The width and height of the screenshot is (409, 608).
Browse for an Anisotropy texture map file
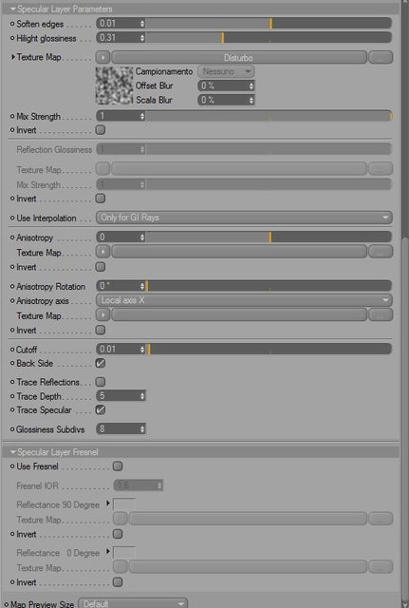[x=381, y=252]
